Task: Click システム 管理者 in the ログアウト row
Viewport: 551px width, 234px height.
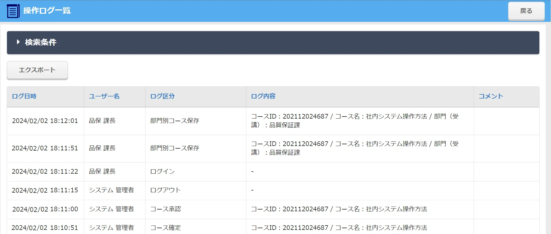Action: pos(112,190)
